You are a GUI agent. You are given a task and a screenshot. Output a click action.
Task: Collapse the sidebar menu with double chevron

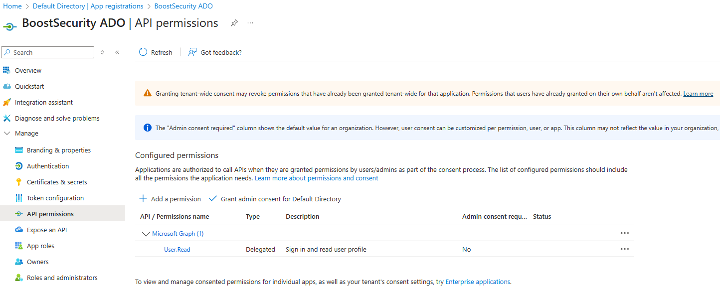coord(117,52)
